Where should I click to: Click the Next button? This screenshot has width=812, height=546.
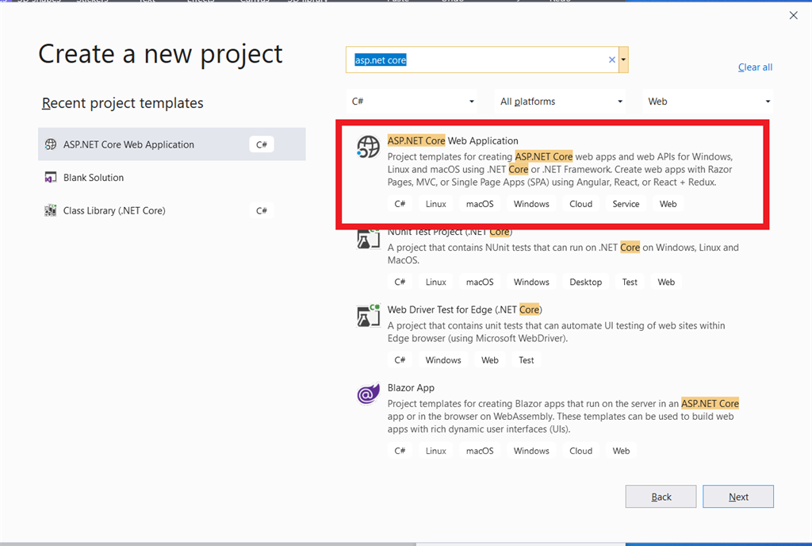(737, 496)
